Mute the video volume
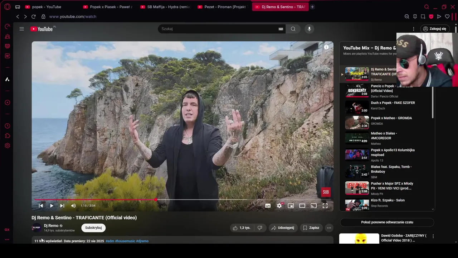The image size is (458, 258). pyautogui.click(x=73, y=206)
